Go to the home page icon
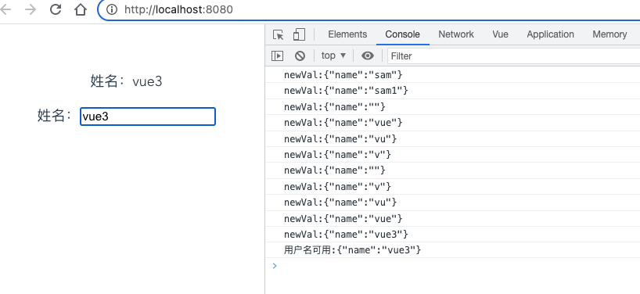Image resolution: width=640 pixels, height=294 pixels. tap(81, 9)
